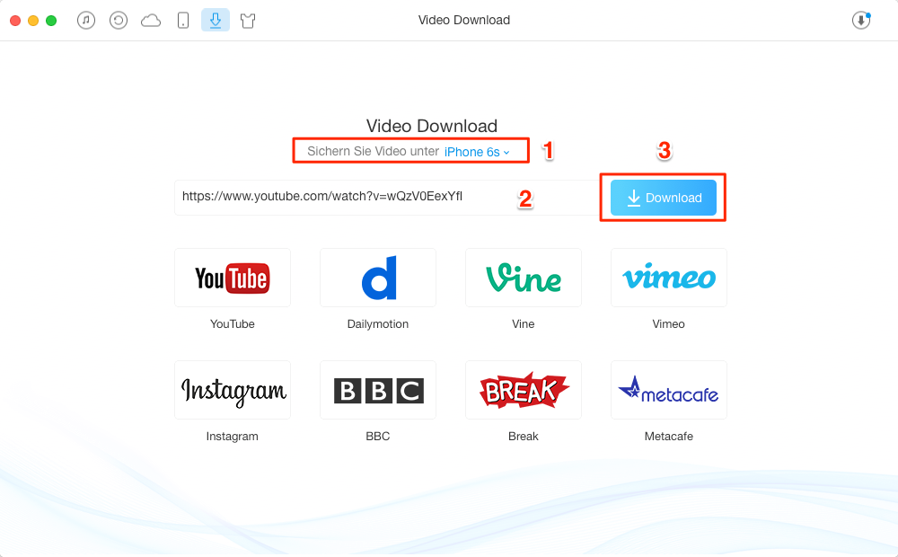
Task: Click the Metacafe label text
Action: coord(669,436)
